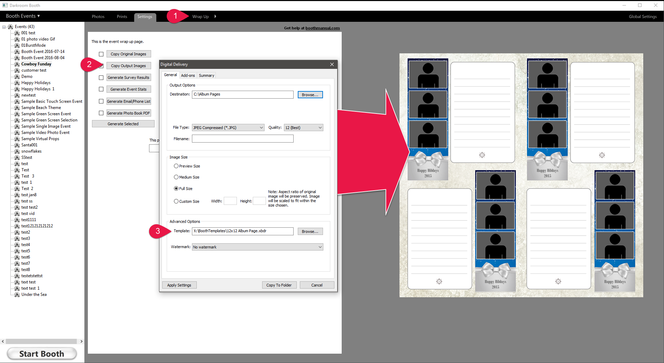The height and width of the screenshot is (363, 664).
Task: Click the icon next to 'customer test'
Action: [17, 70]
